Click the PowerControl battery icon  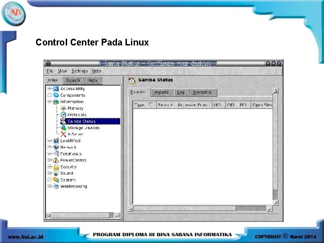click(56, 160)
